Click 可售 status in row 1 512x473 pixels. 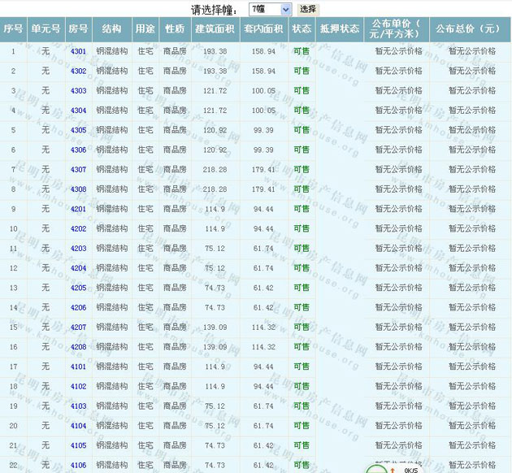(302, 51)
